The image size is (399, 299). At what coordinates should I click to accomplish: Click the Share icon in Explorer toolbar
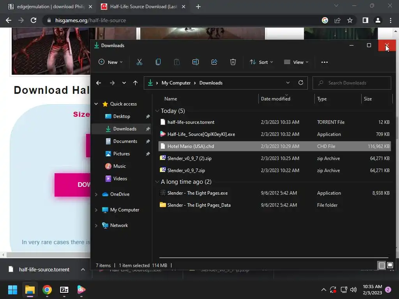[214, 62]
